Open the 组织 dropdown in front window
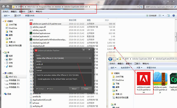 coord(113,68)
